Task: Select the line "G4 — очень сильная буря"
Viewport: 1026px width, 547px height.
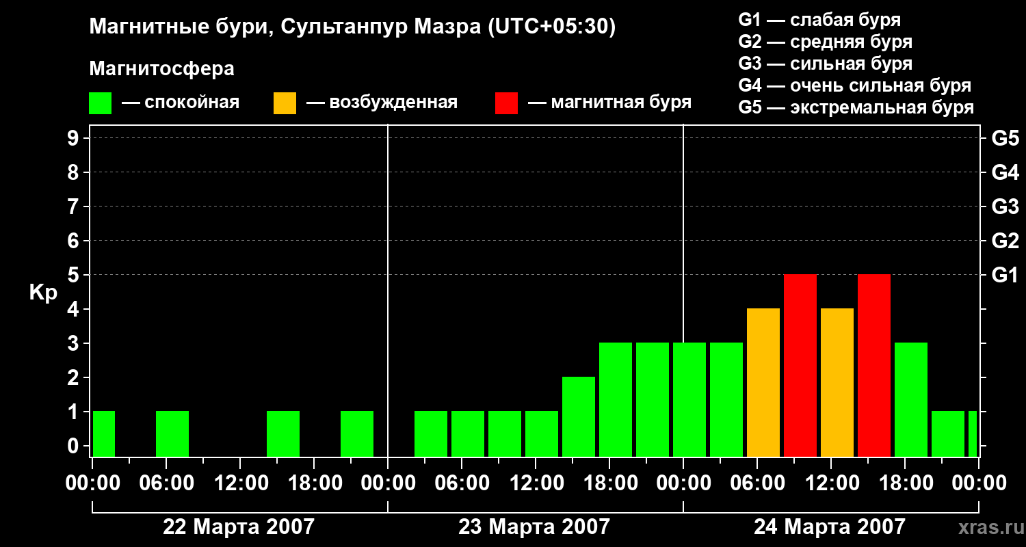Action: (x=855, y=85)
